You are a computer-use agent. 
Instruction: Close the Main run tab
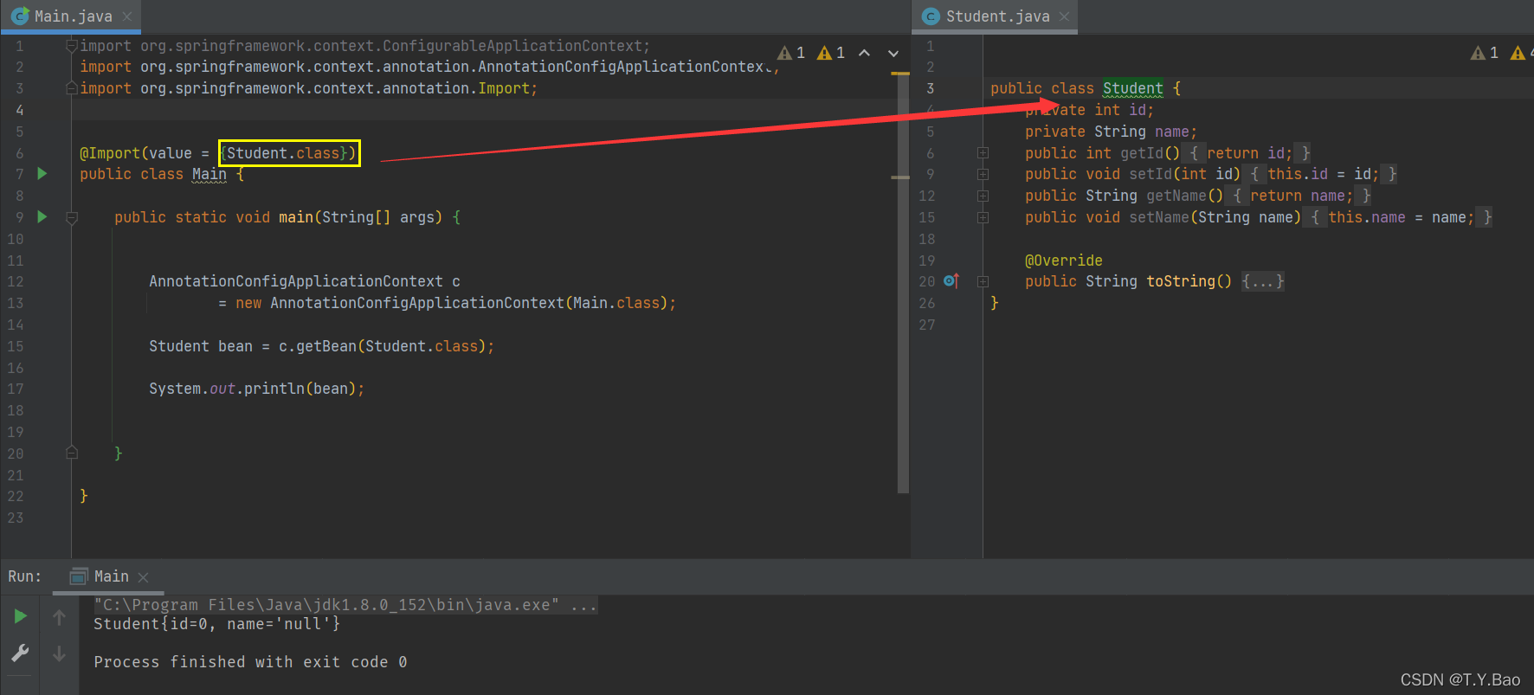click(144, 577)
